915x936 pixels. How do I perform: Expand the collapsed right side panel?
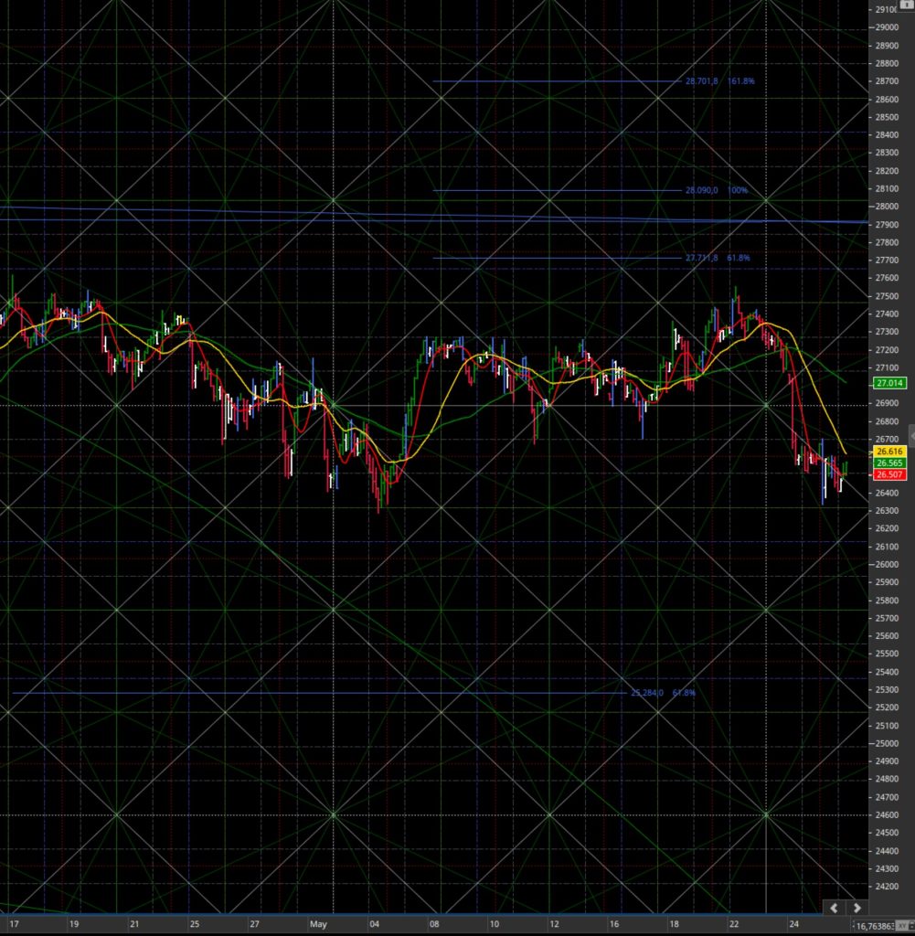[911, 436]
